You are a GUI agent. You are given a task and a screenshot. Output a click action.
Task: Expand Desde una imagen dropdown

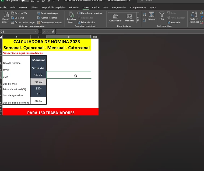pyautogui.click(x=49, y=13)
